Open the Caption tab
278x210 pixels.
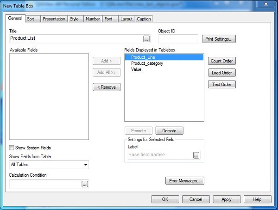pos(144,19)
